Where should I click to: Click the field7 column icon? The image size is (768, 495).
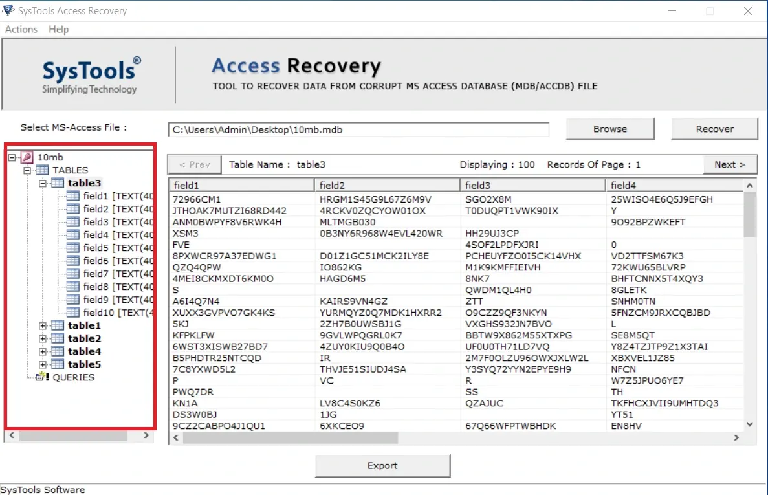[73, 274]
